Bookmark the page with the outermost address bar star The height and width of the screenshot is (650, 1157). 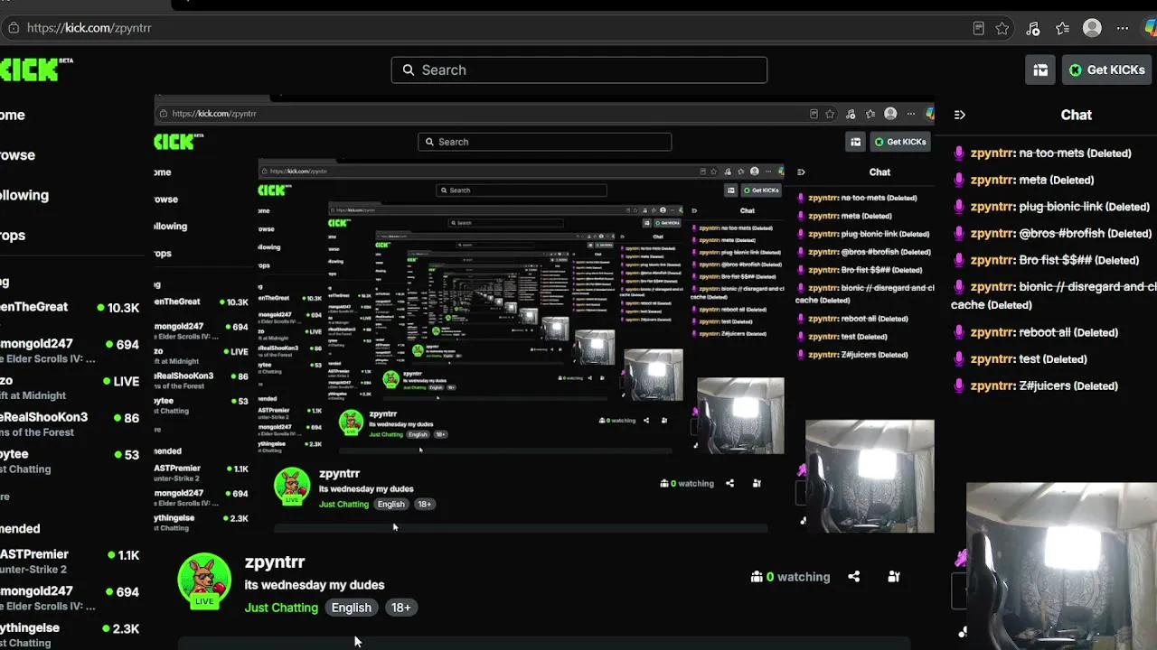(1002, 28)
